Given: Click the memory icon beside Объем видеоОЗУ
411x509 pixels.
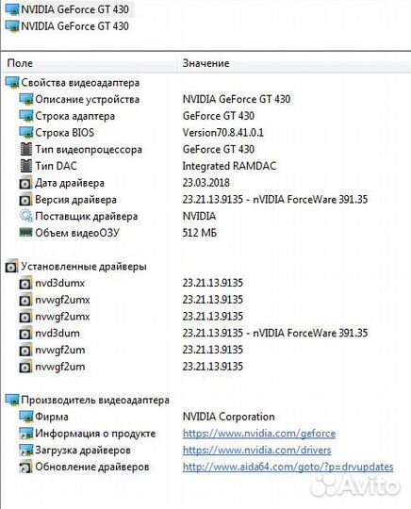Looking at the screenshot, I should click(26, 233).
